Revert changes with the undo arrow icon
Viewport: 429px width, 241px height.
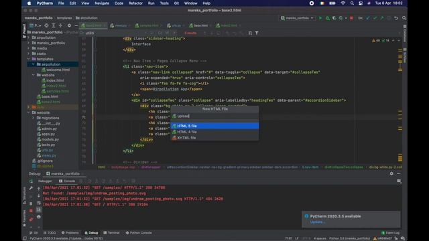point(396,18)
